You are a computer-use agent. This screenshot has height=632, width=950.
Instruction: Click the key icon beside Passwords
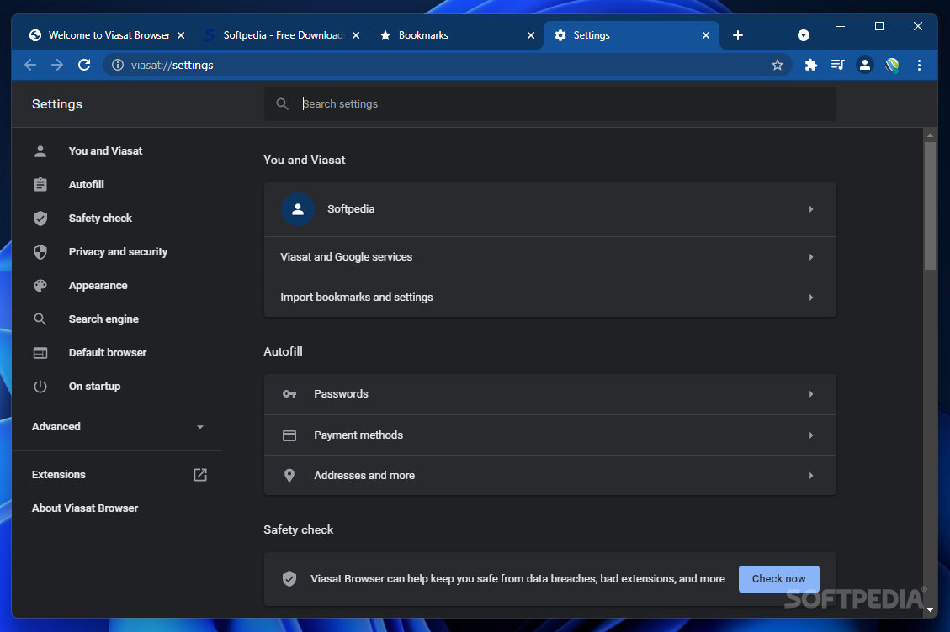[289, 394]
